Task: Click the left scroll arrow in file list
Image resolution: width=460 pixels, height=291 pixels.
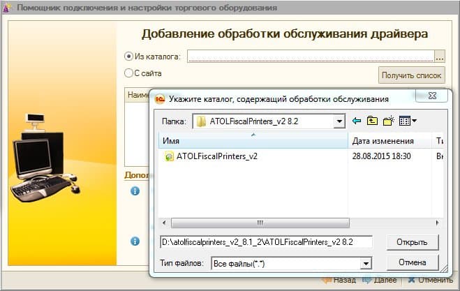Action: point(164,223)
